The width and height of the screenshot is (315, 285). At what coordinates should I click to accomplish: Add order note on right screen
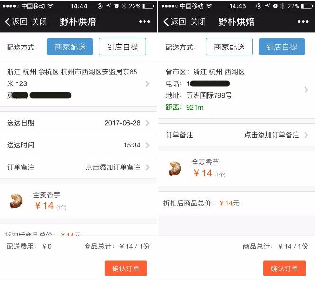tap(237, 135)
